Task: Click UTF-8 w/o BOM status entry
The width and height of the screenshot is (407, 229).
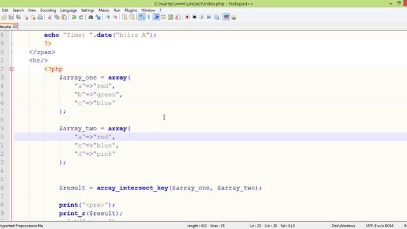Action: [380, 226]
